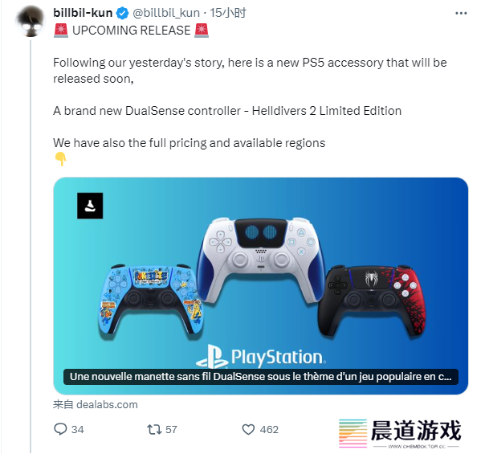This screenshot has height=454, width=481.
Task: Open the @billbil_kun handle link
Action: click(x=166, y=13)
